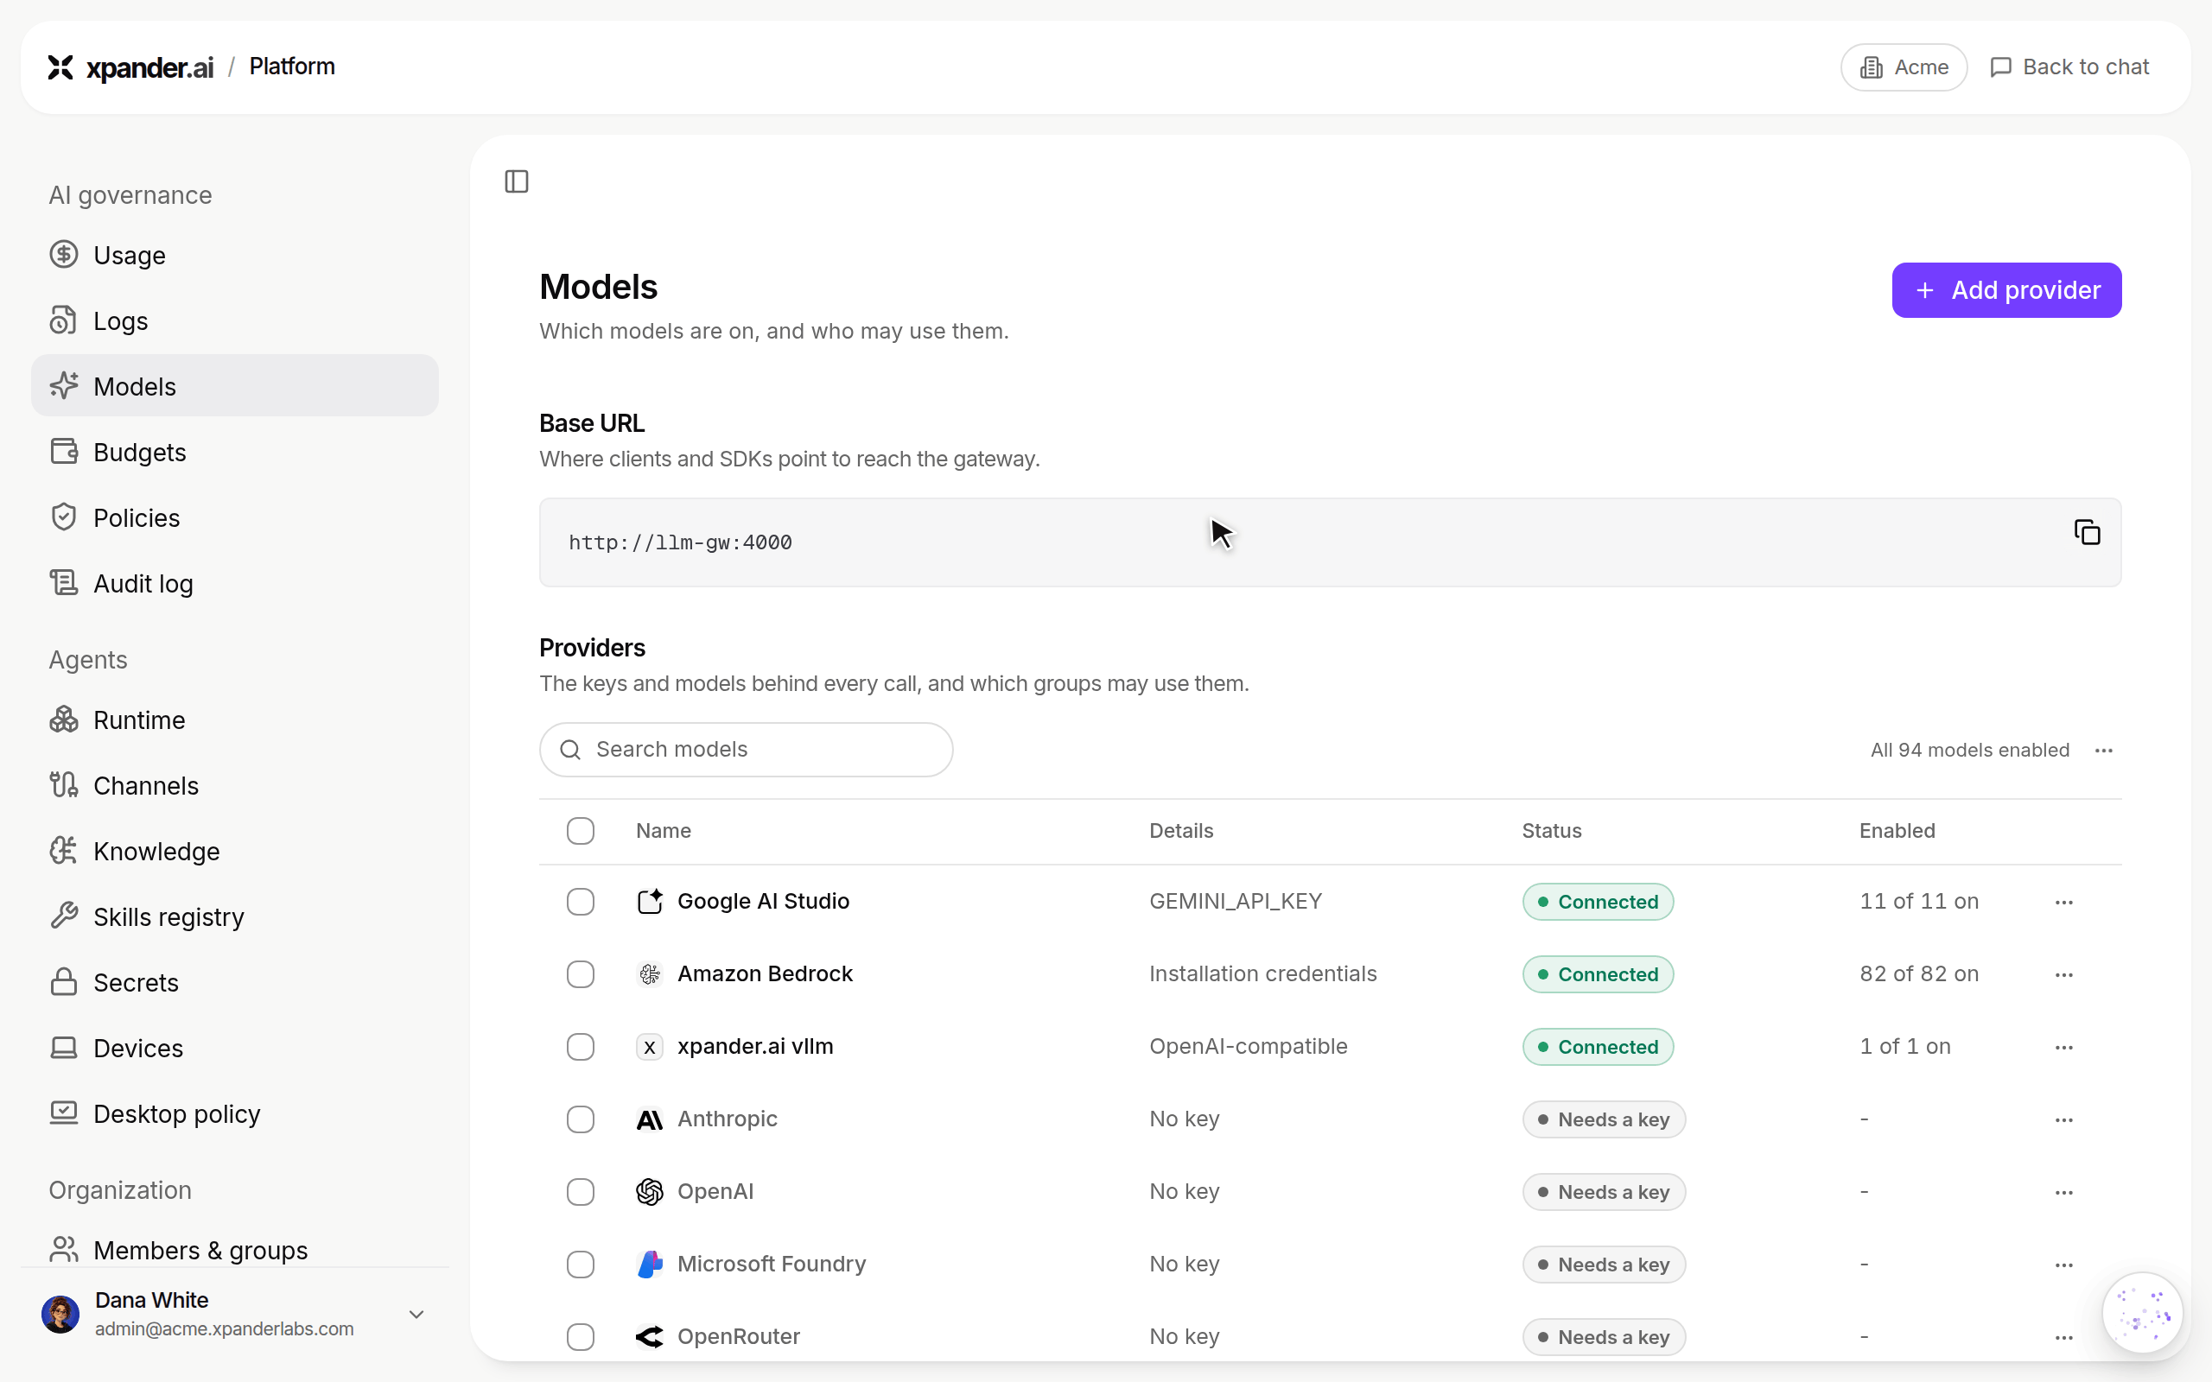
Task: Click the Microsoft Foundry provider icon
Action: (649, 1264)
